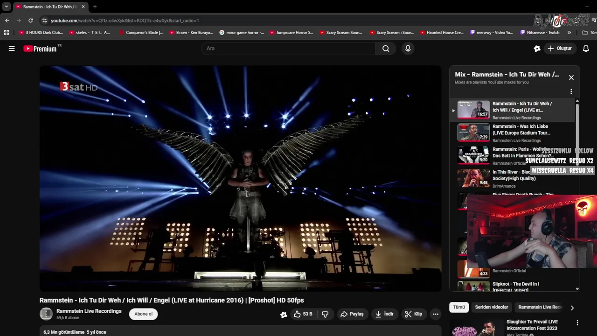Open the Elraen - Kim Buraya bookmark
Image resolution: width=597 pixels, height=336 pixels.
coord(191,33)
